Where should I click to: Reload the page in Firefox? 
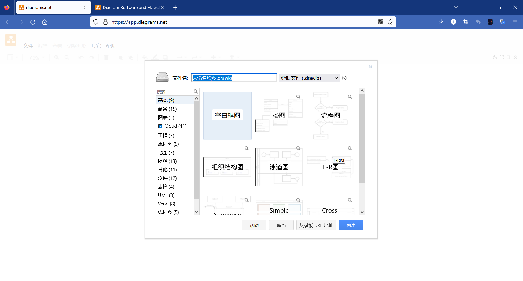point(33,22)
